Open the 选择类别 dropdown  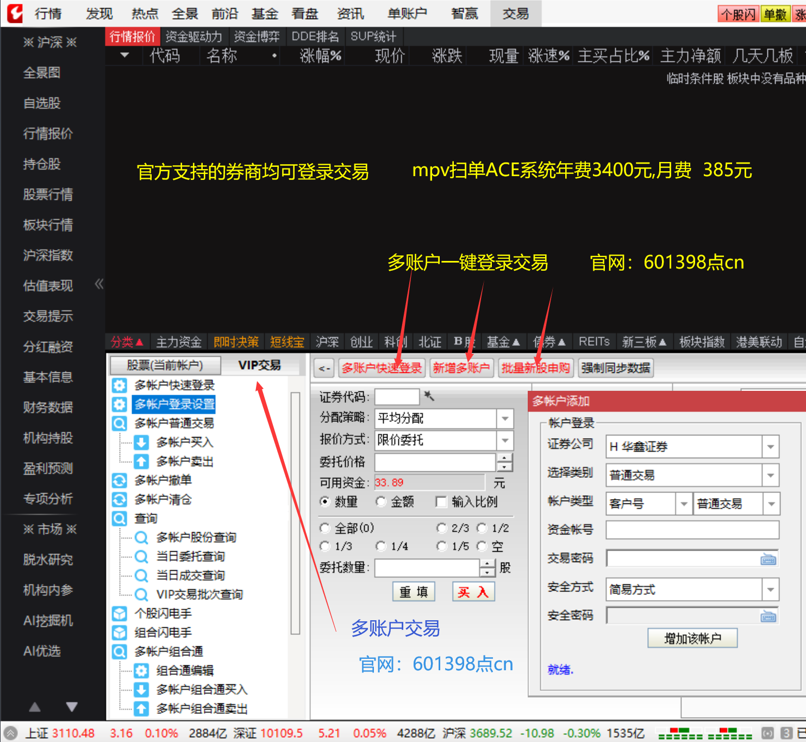(771, 476)
